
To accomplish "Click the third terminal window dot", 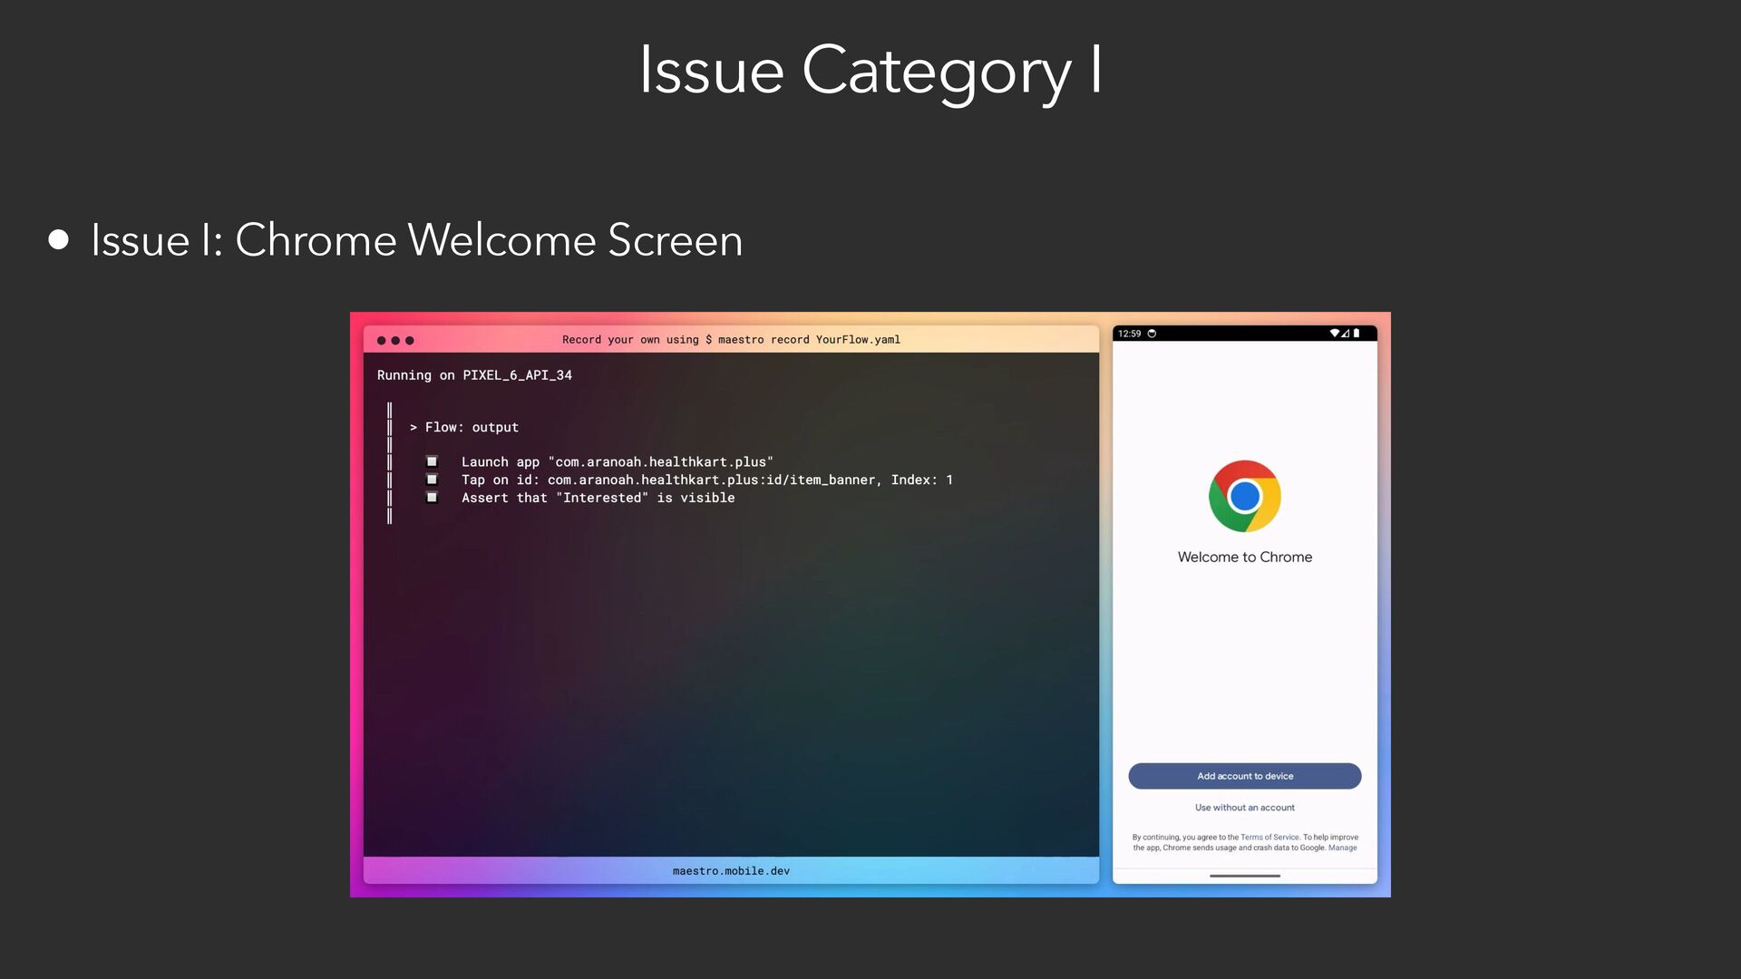I will coord(410,341).
